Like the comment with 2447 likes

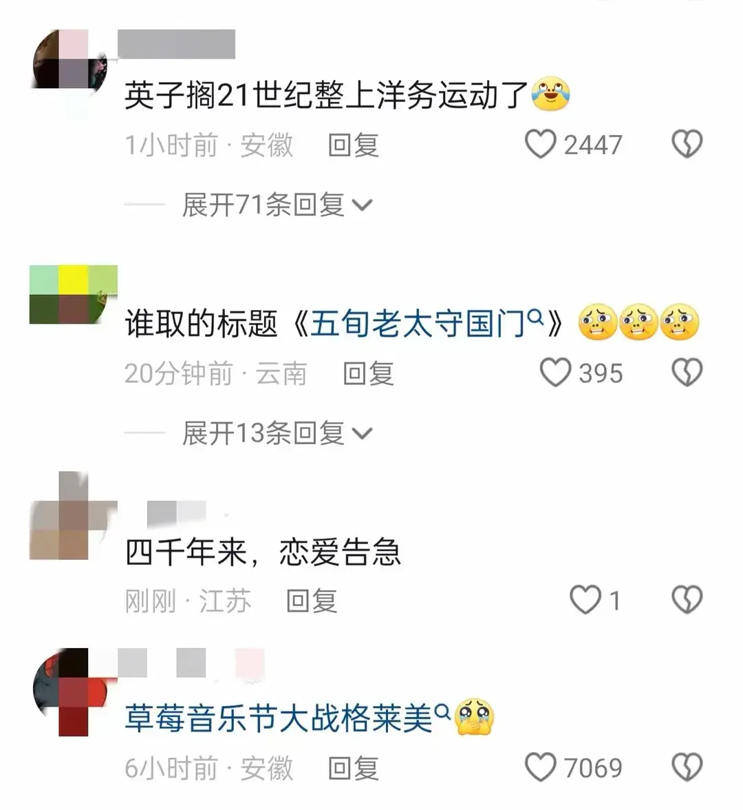540,144
